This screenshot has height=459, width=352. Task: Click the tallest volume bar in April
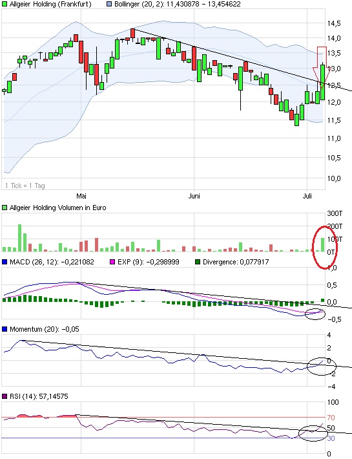[20, 238]
